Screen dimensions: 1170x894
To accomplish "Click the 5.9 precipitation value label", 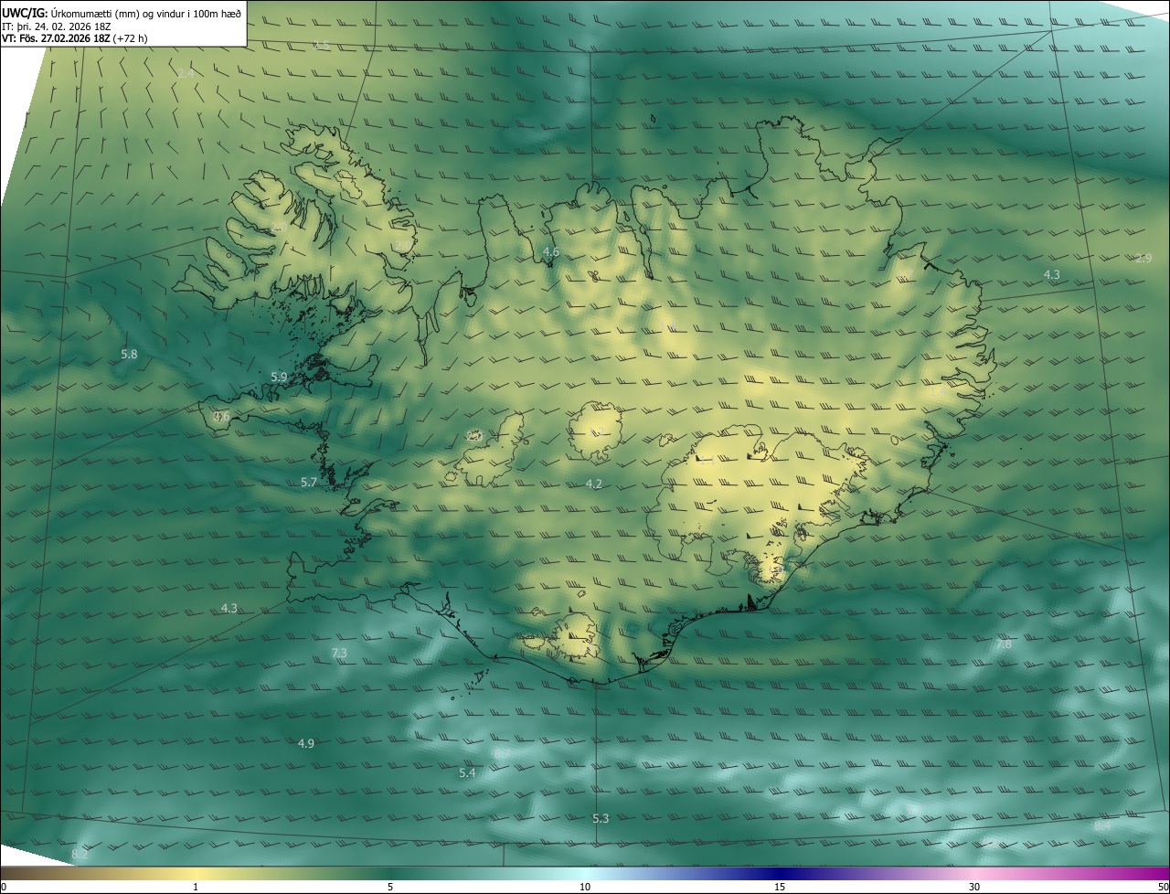I will [x=279, y=377].
